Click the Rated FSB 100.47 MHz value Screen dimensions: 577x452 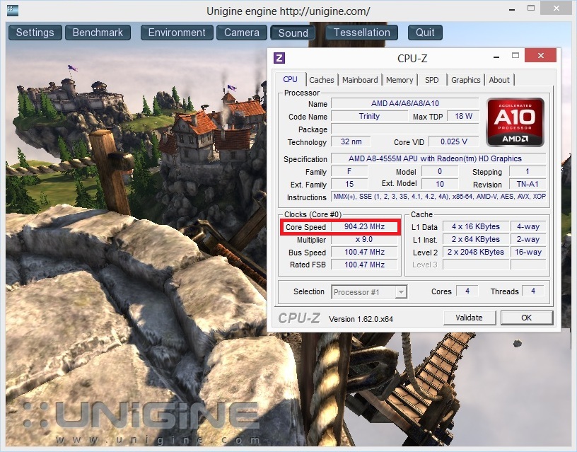tap(364, 265)
